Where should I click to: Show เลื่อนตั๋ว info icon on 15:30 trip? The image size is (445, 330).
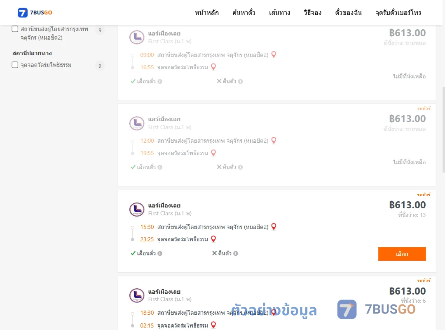[x=160, y=254]
